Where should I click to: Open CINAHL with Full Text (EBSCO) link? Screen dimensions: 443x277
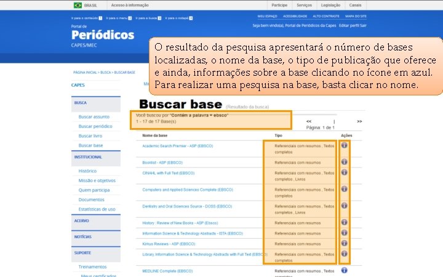pos(169,173)
